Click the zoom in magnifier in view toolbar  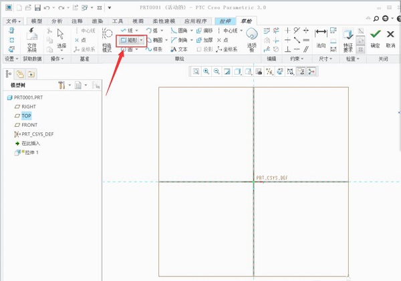pos(207,71)
